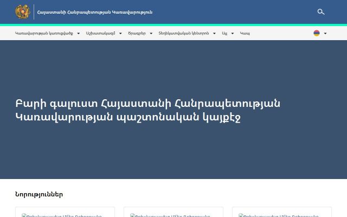Viewport: 347px width, 217px height.
Task: Expand arrow next to Աշխատակազմ
Action: [x=120, y=34]
